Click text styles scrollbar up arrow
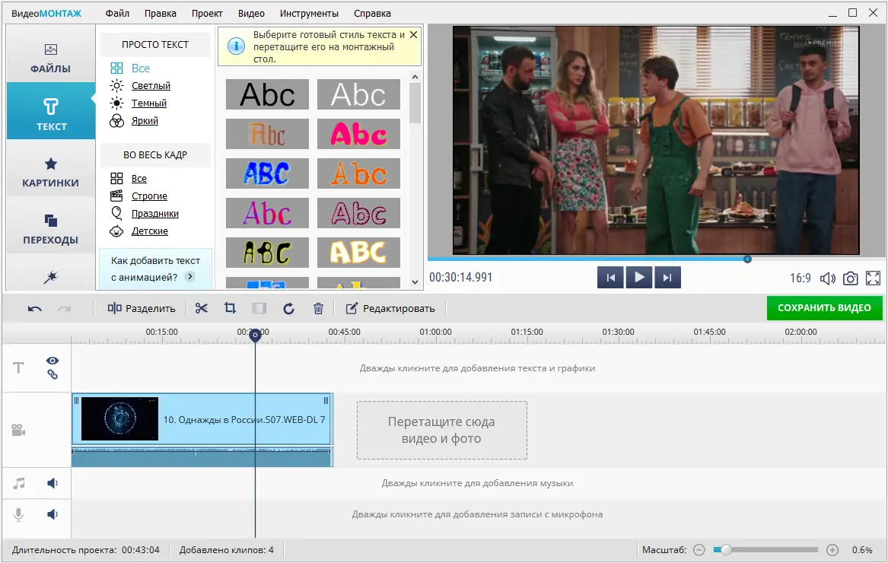Screen dimensions: 888x563 415,77
